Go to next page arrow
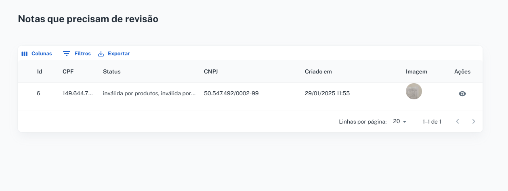The image size is (508, 191). [x=474, y=122]
